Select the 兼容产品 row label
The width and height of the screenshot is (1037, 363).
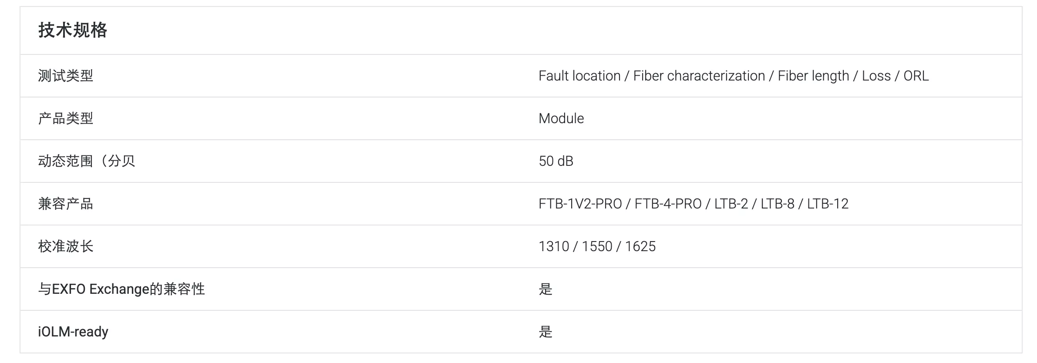click(x=66, y=204)
